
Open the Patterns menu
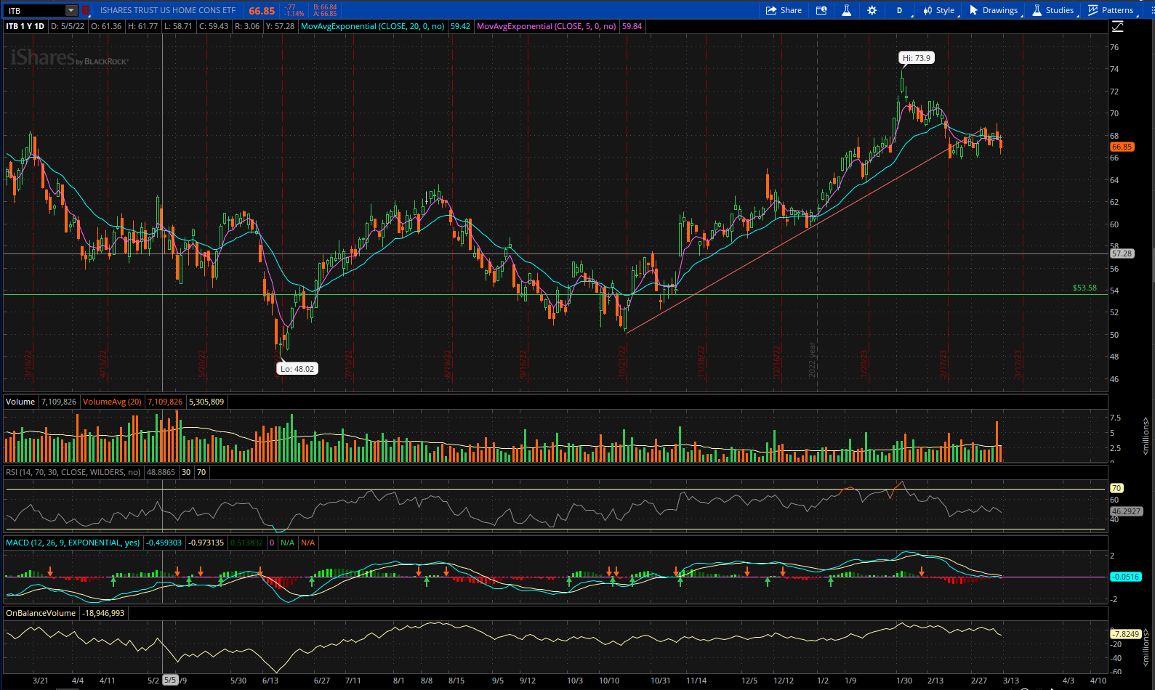1111,10
